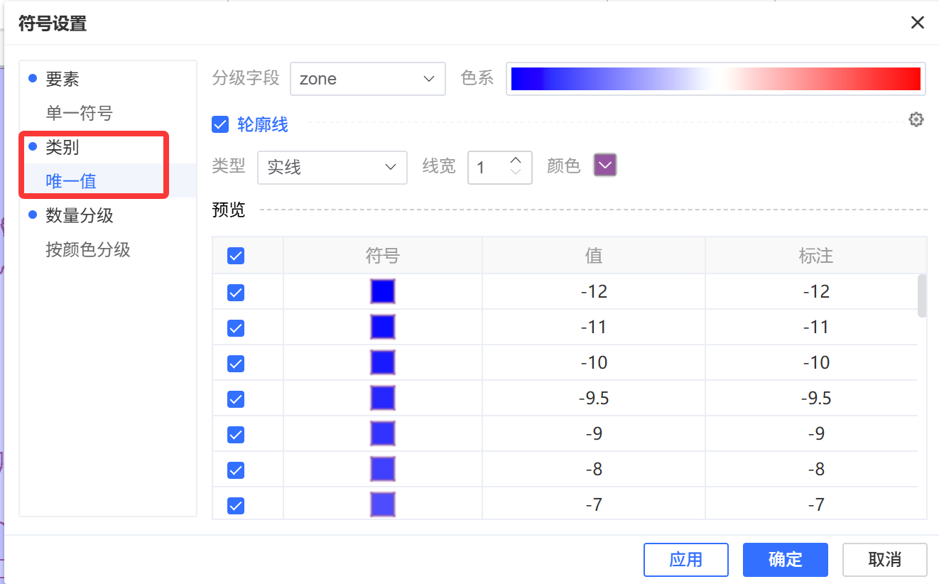Image resolution: width=939 pixels, height=584 pixels.
Task: Uncheck the row with value -10
Action: [236, 363]
